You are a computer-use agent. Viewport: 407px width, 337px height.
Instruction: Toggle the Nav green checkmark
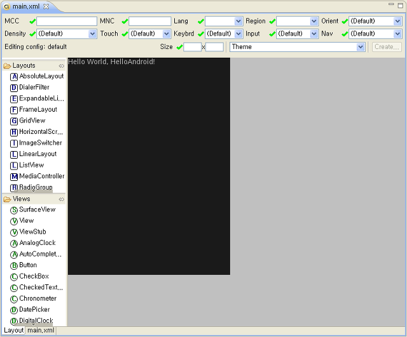[x=345, y=34]
